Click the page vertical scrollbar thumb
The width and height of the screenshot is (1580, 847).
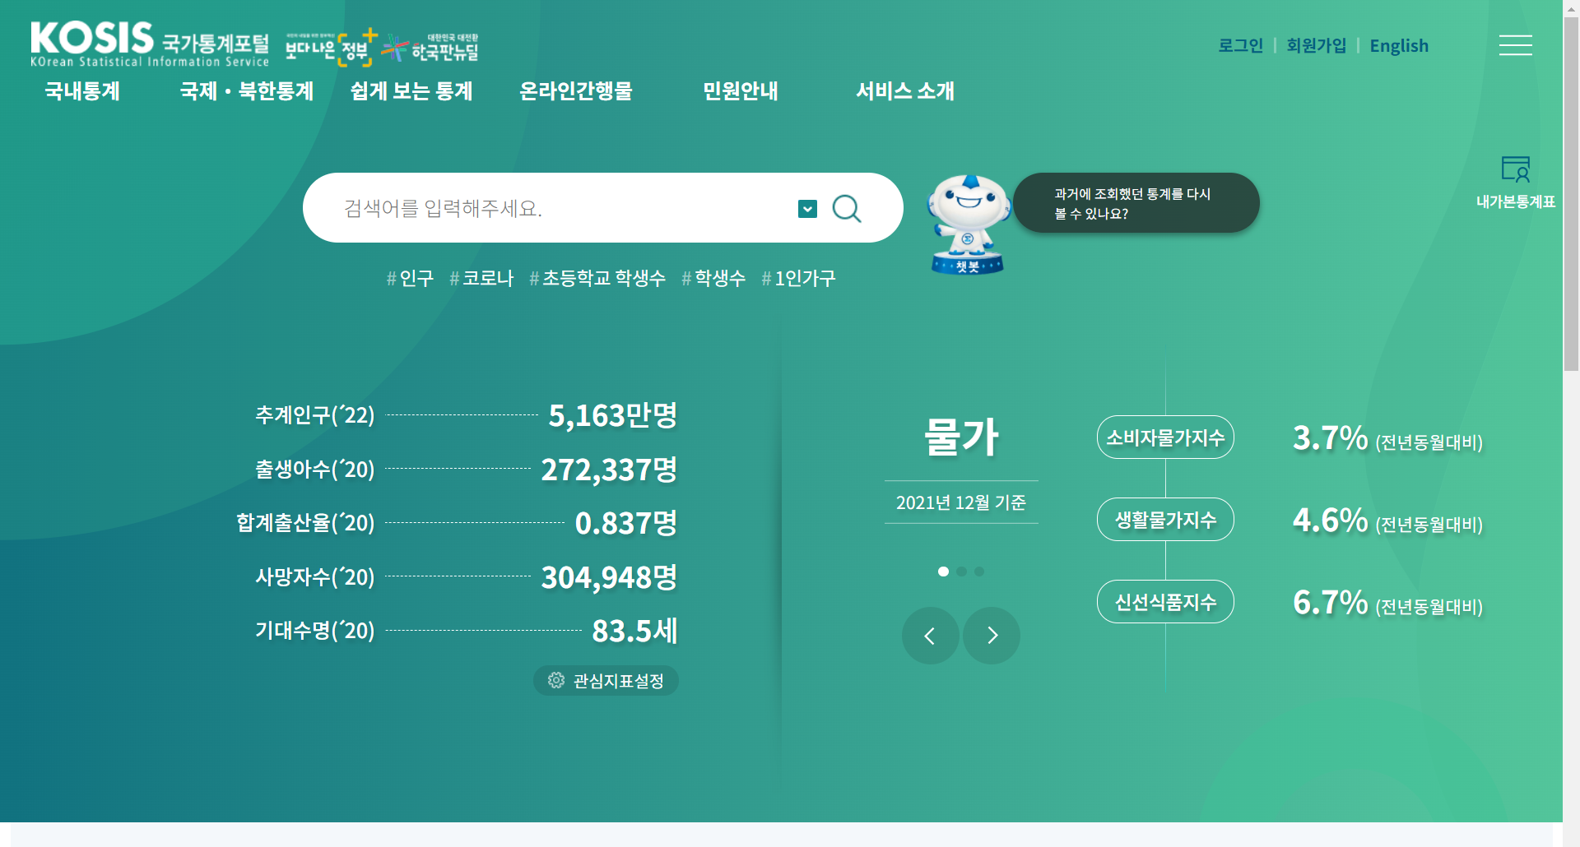click(1571, 193)
